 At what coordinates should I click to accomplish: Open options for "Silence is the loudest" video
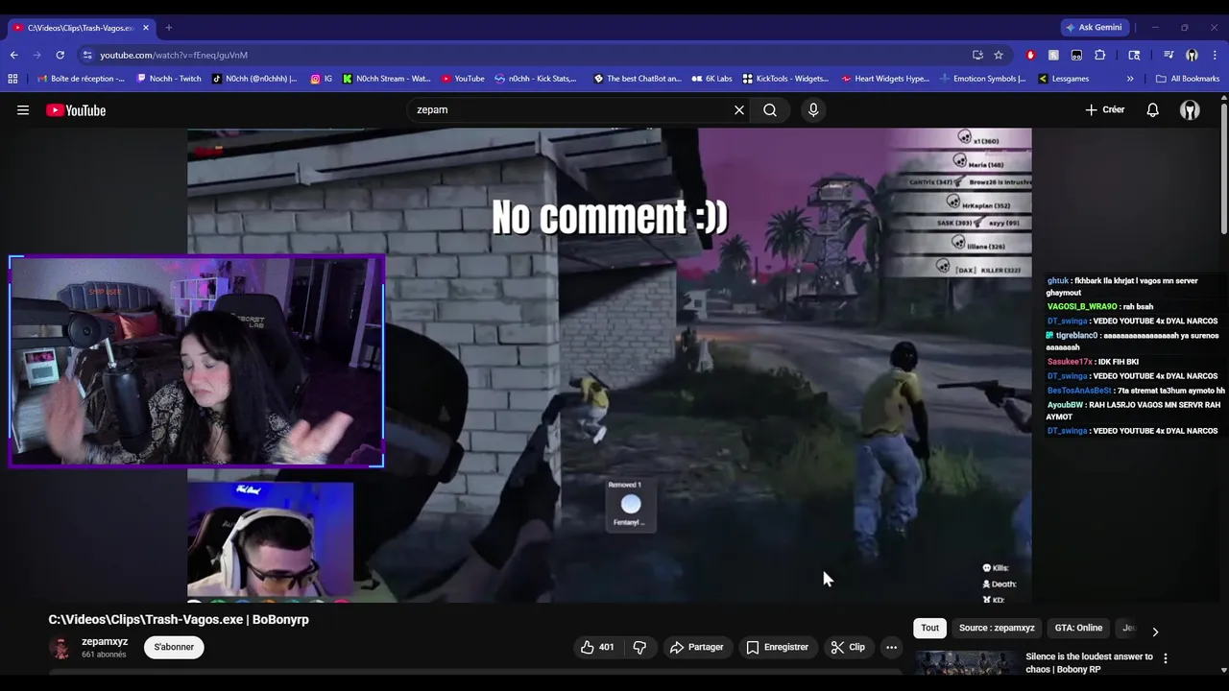click(x=1166, y=658)
